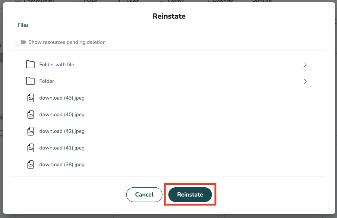
Task: Click image file icon for download (43).jpeg
Action: point(31,98)
